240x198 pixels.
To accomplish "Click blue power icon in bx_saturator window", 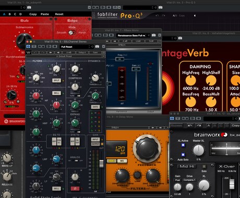I will [x=172, y=118].
